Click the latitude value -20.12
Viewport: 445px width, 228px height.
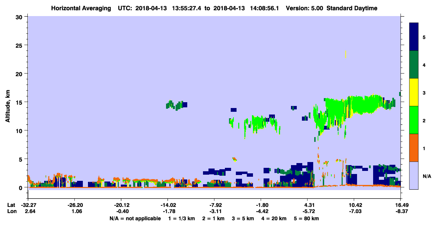point(121,205)
